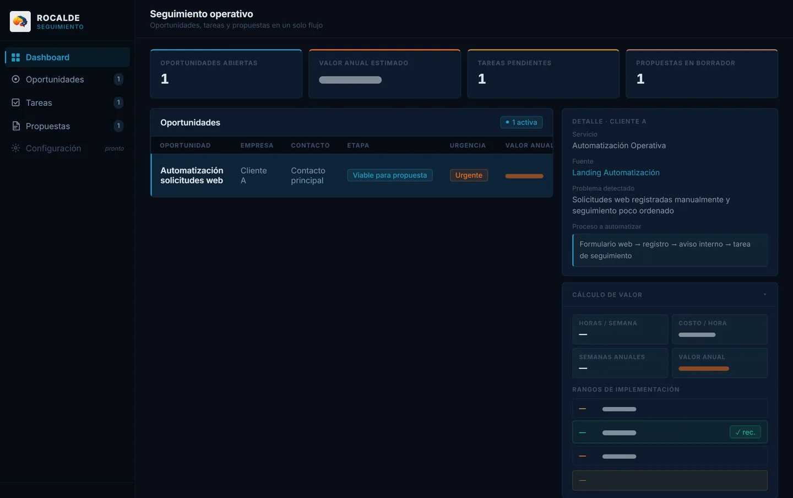Click the count badge on sidebar Tareas
This screenshot has height=498, width=793.
point(118,102)
